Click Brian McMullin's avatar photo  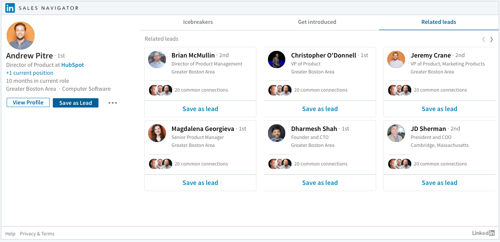click(x=157, y=60)
